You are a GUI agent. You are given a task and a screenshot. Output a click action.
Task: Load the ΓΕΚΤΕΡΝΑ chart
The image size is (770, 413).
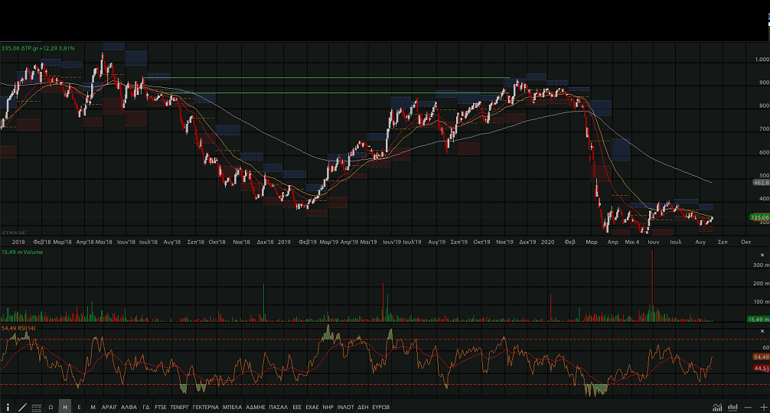[206, 407]
